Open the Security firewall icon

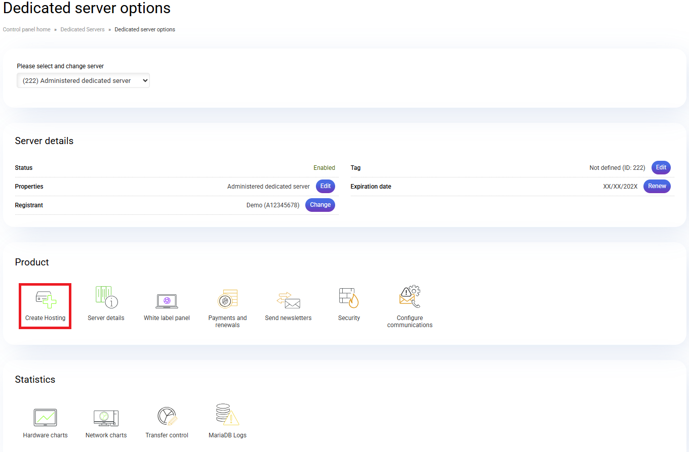pyautogui.click(x=349, y=298)
